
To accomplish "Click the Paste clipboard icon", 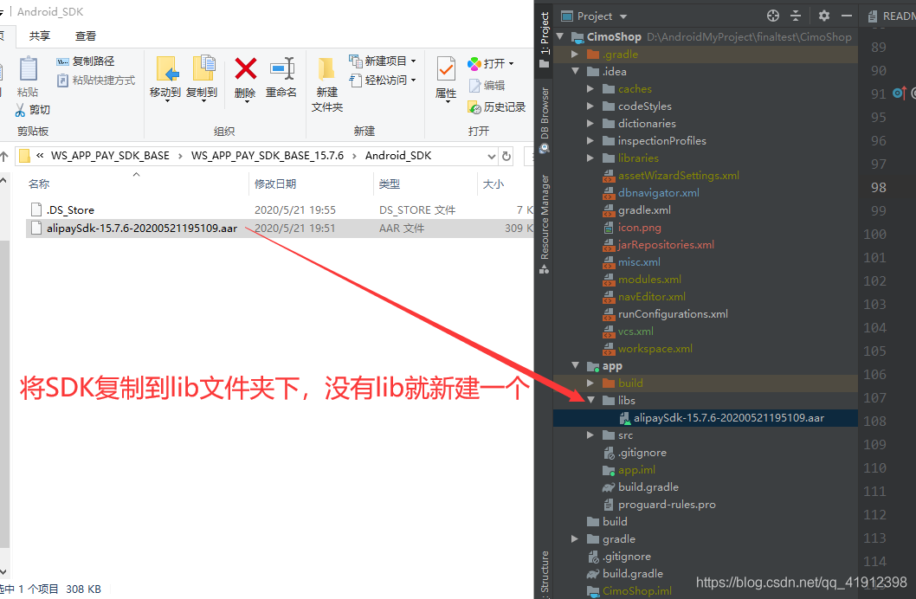I will click(x=28, y=69).
